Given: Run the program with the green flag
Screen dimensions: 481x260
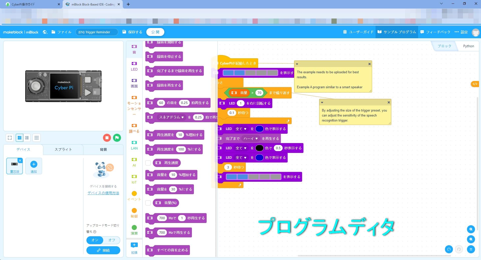Looking at the screenshot, I should click(x=117, y=137).
